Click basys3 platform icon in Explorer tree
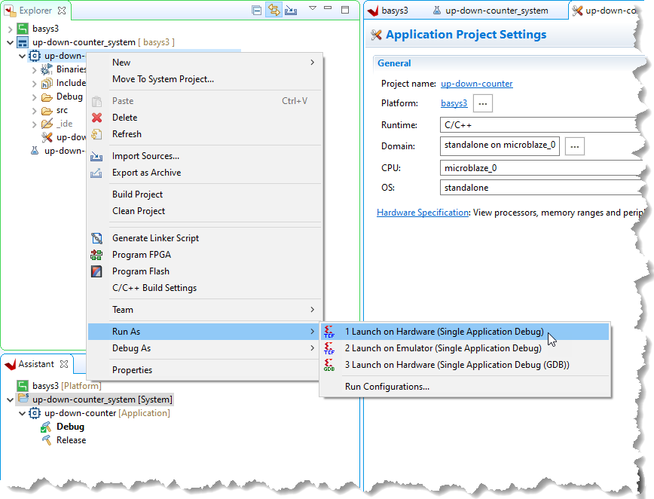The width and height of the screenshot is (654, 499). click(23, 29)
